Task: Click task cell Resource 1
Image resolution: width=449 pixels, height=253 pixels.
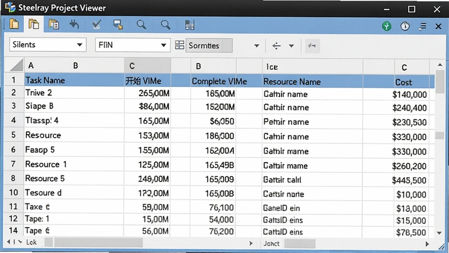Action: 74,164
